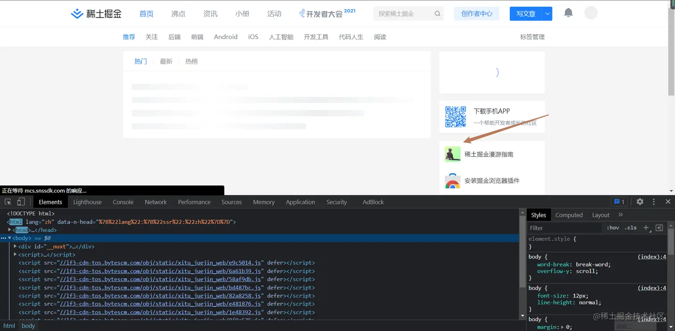The height and width of the screenshot is (331, 675).
Task: Toggle the device toolbar icon
Action: click(21, 202)
